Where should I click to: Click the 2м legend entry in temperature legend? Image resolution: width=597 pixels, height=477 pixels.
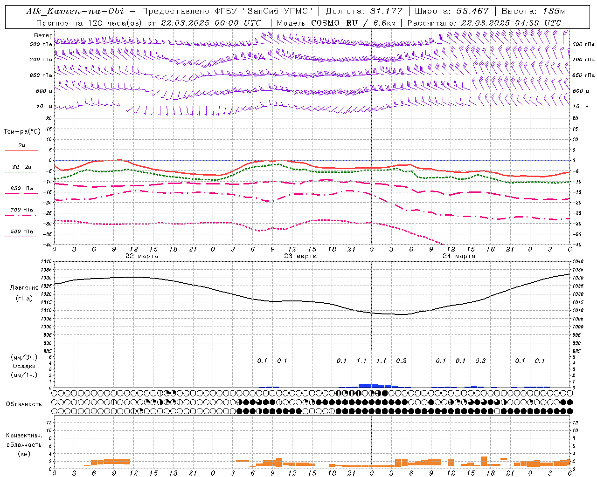click(22, 145)
